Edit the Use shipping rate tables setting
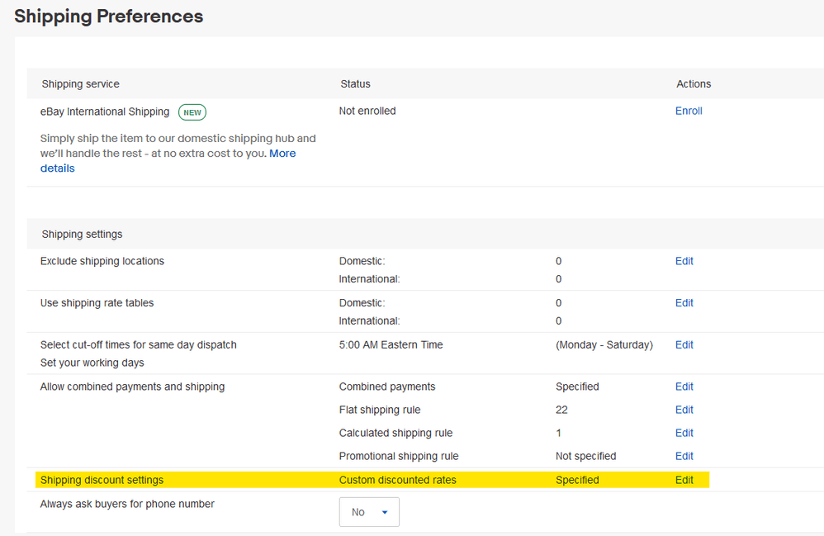Image resolution: width=824 pixels, height=536 pixels. click(x=684, y=303)
